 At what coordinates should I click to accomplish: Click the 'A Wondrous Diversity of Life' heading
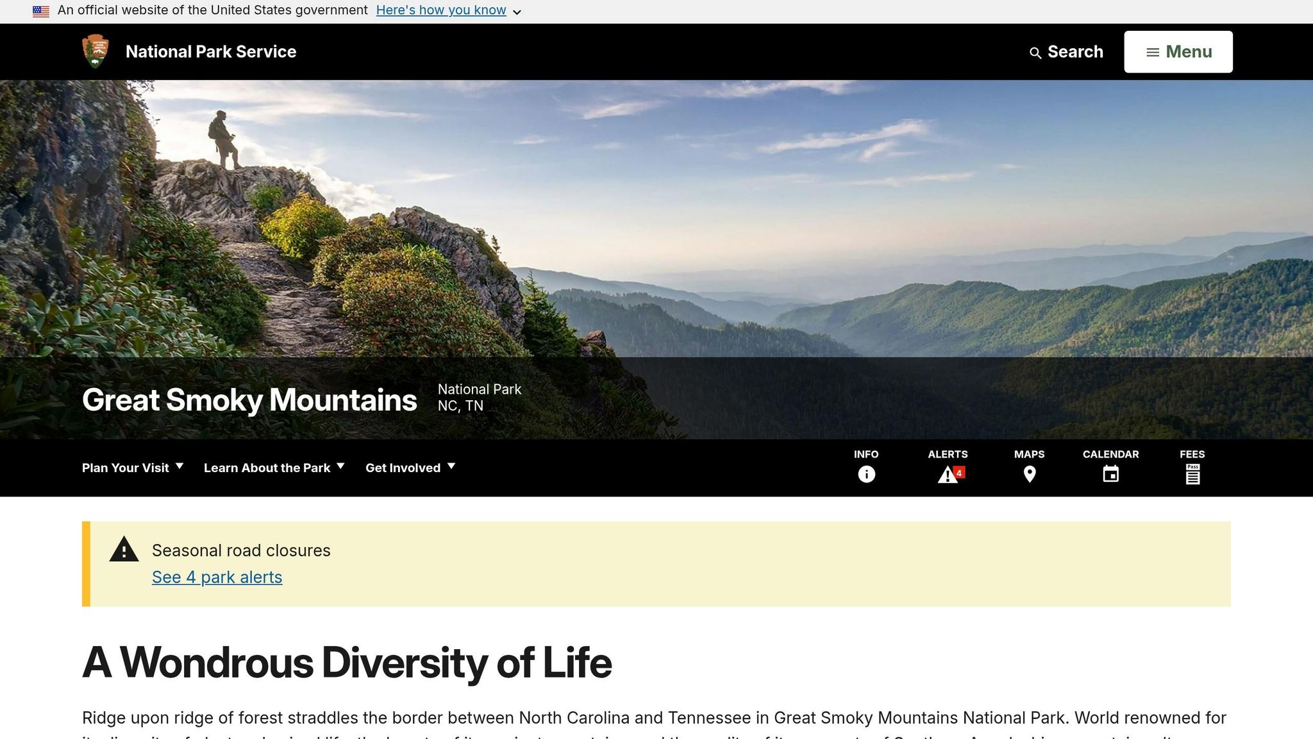point(347,663)
